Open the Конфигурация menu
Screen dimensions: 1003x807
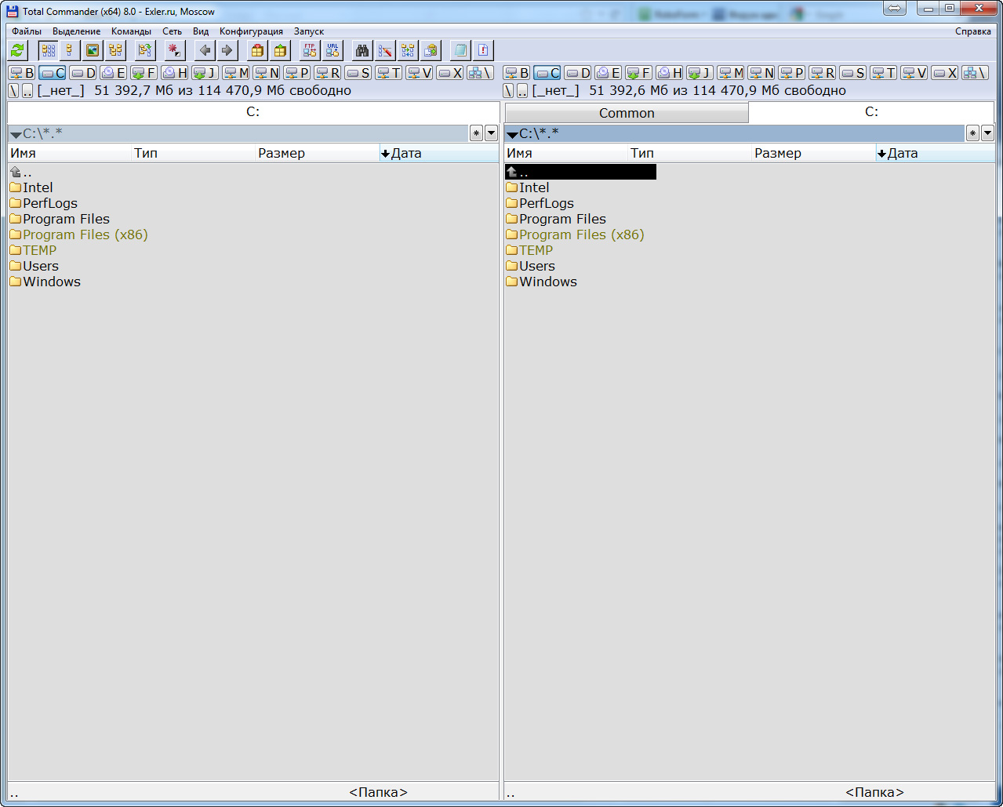click(251, 31)
